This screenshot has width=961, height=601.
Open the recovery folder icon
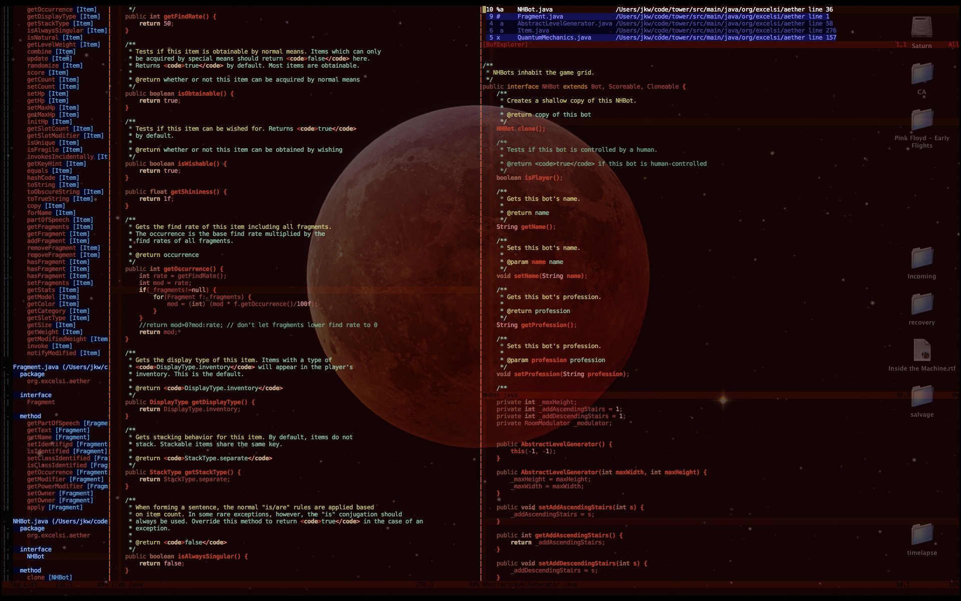[921, 305]
